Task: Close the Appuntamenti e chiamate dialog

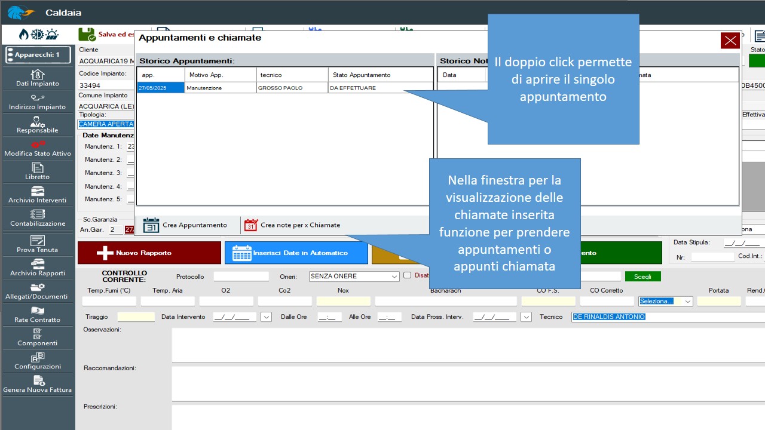Action: tap(730, 41)
